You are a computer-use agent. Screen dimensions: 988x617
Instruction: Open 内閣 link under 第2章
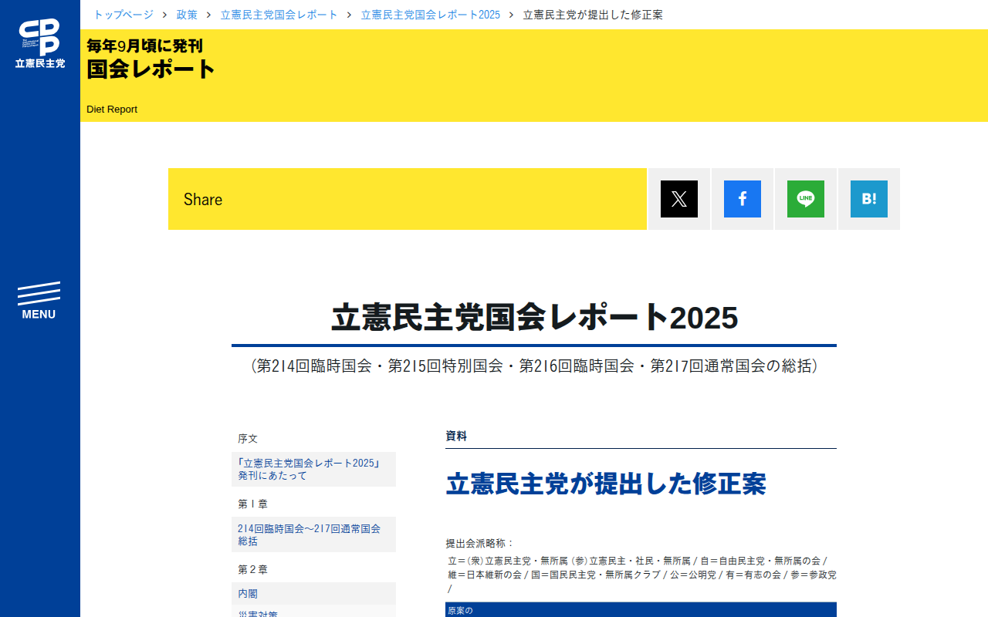313,594
